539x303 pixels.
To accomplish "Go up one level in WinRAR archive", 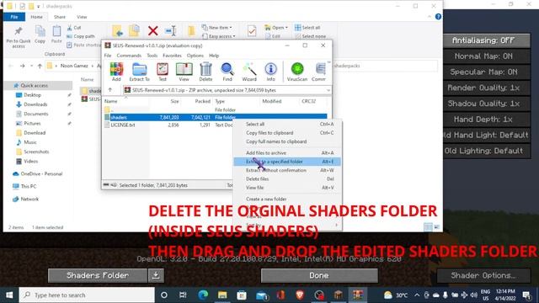I will 110,90.
